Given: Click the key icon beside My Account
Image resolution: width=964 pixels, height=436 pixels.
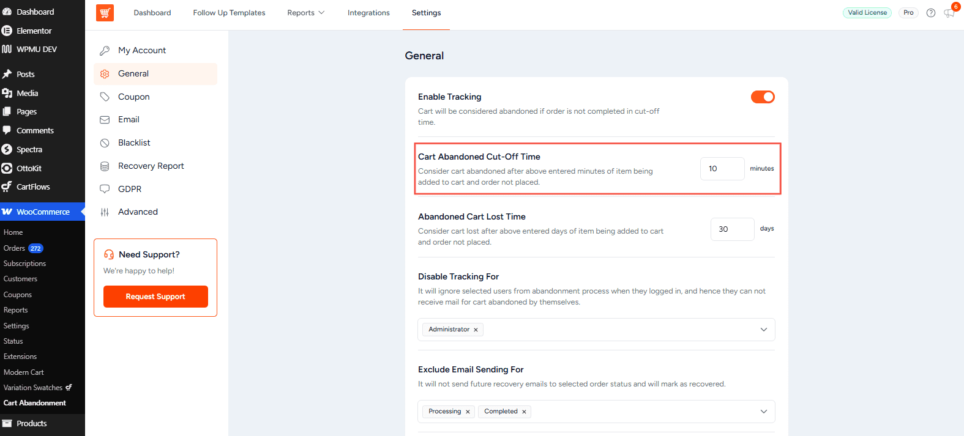Looking at the screenshot, I should (105, 51).
